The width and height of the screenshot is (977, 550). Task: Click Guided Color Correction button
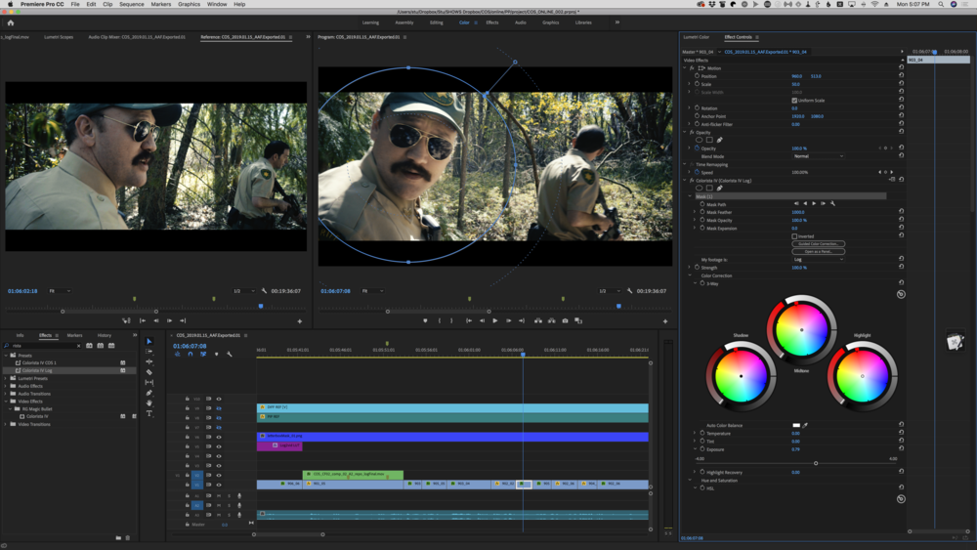pyautogui.click(x=818, y=243)
